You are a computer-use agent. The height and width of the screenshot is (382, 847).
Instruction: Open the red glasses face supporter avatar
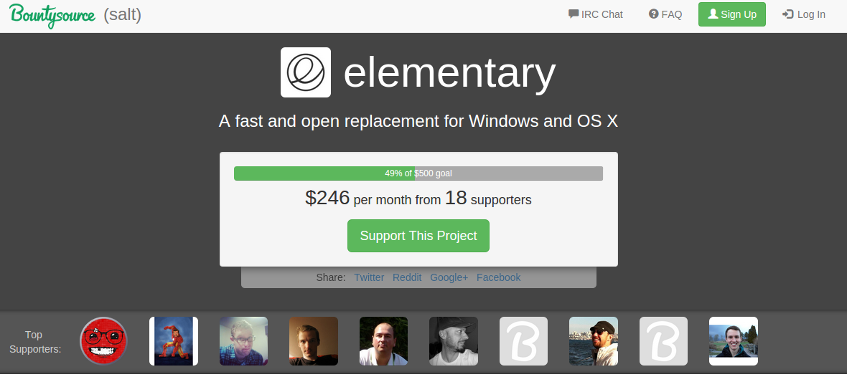(x=103, y=341)
